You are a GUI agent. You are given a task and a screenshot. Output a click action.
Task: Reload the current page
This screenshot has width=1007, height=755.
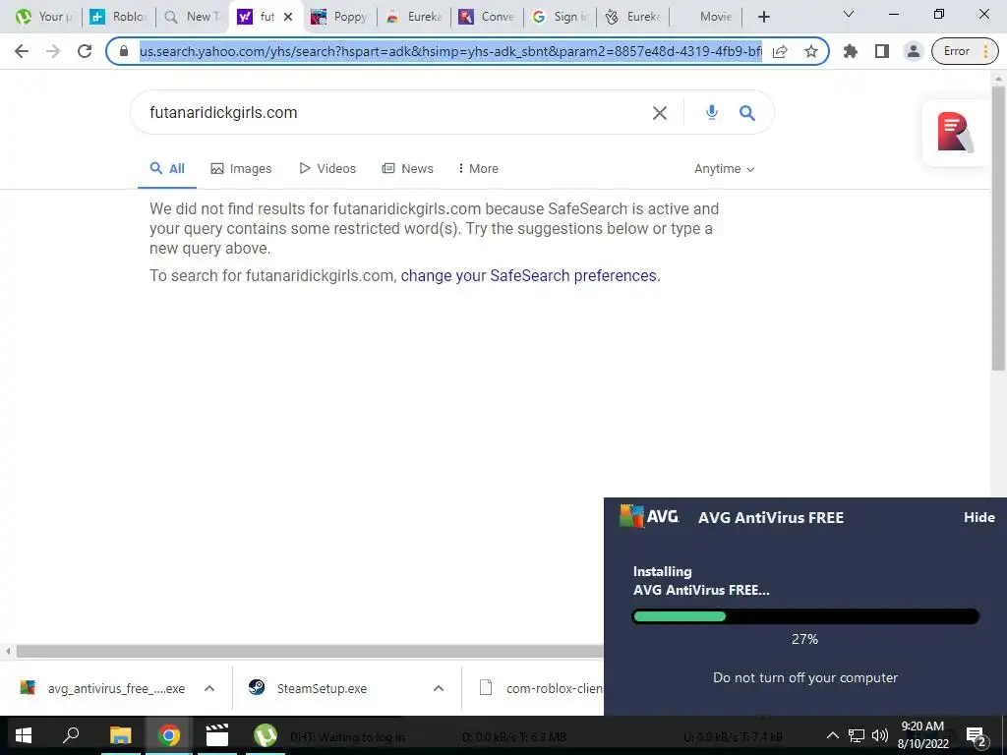pyautogui.click(x=85, y=51)
